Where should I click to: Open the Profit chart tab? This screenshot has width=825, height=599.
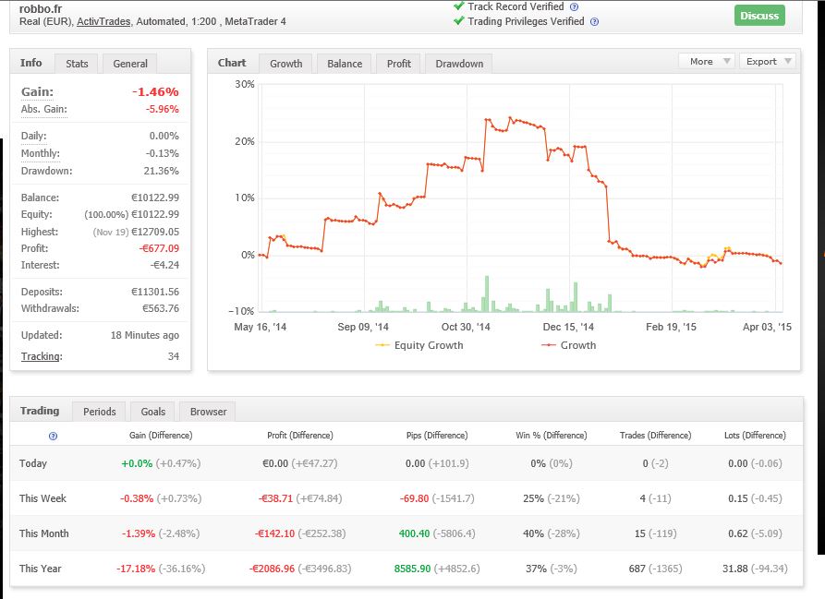[x=399, y=64]
